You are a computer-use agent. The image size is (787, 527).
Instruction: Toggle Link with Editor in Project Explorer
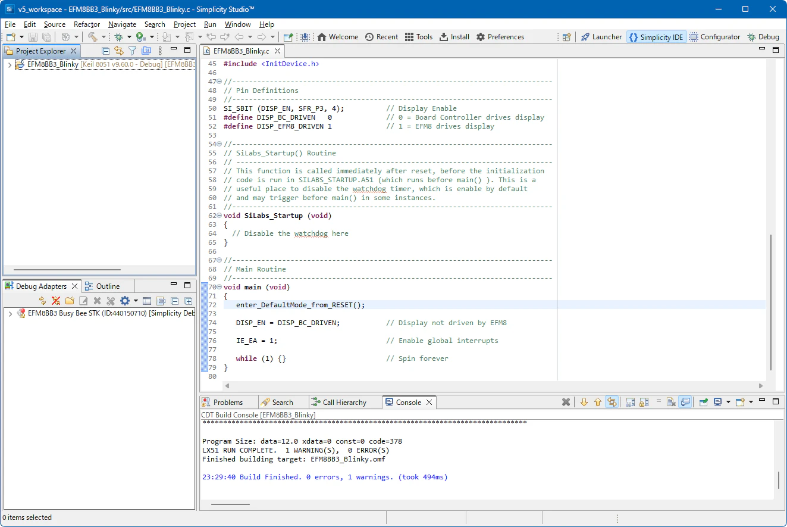pyautogui.click(x=119, y=51)
